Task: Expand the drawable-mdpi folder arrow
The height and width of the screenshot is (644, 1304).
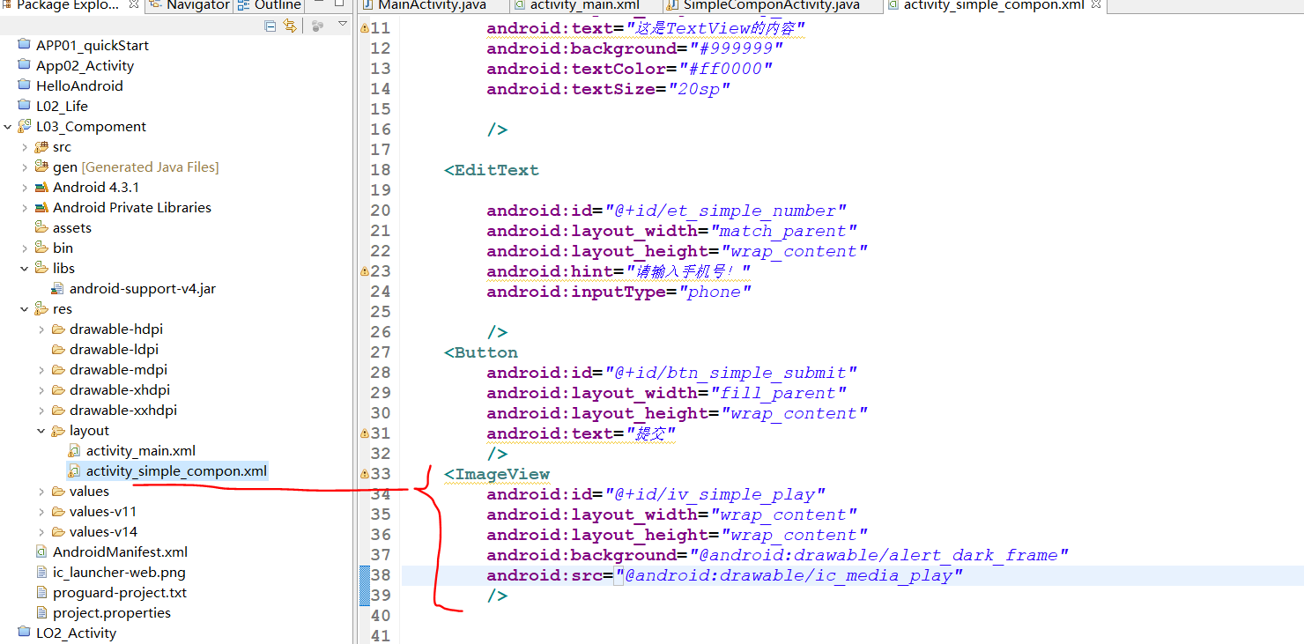Action: click(41, 369)
